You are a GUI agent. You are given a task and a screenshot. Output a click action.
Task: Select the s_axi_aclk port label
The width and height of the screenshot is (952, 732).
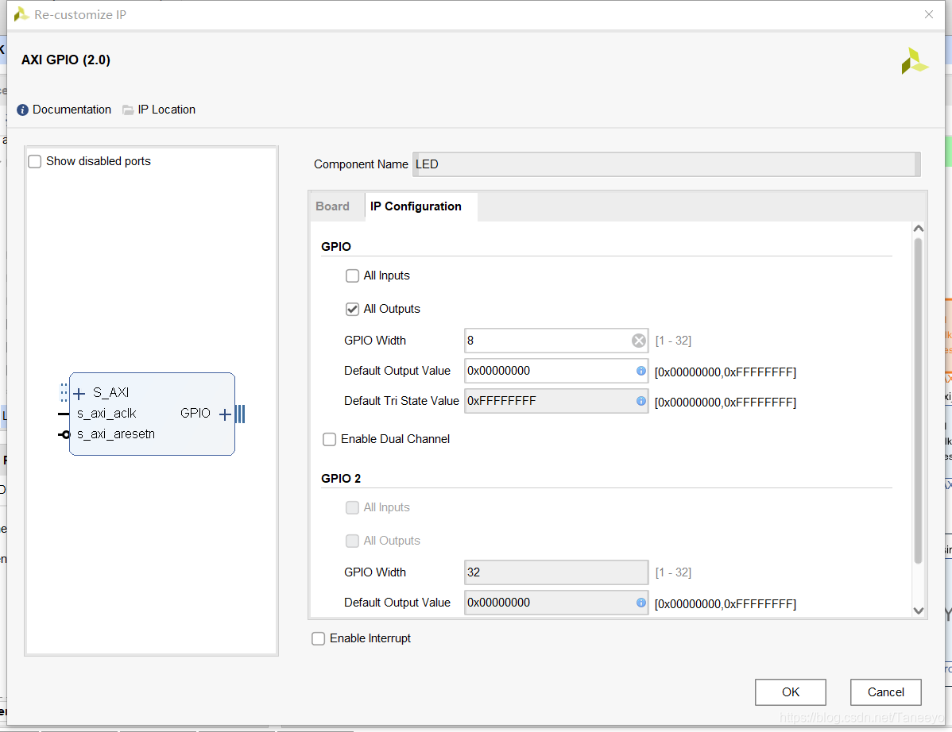106,414
